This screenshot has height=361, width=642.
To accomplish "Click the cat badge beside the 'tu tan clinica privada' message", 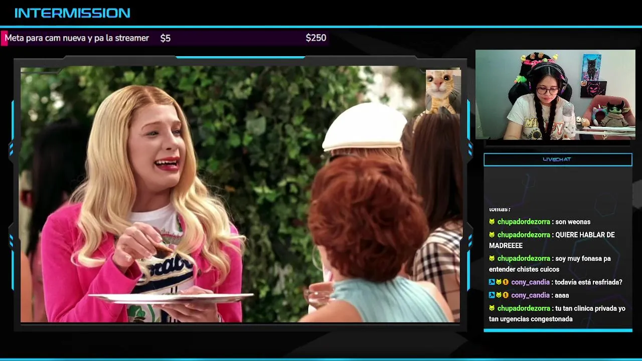I will tap(492, 308).
